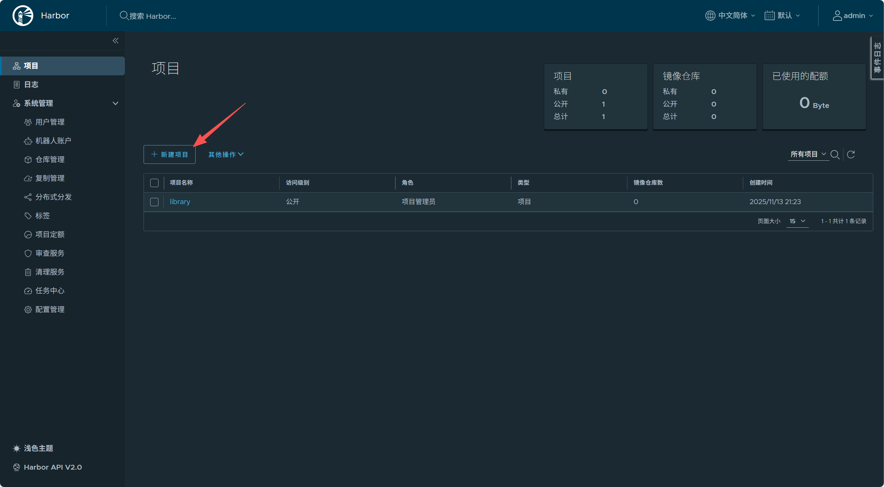Viewport: 884px width, 487px height.
Task: Open the library project link
Action: (x=180, y=202)
